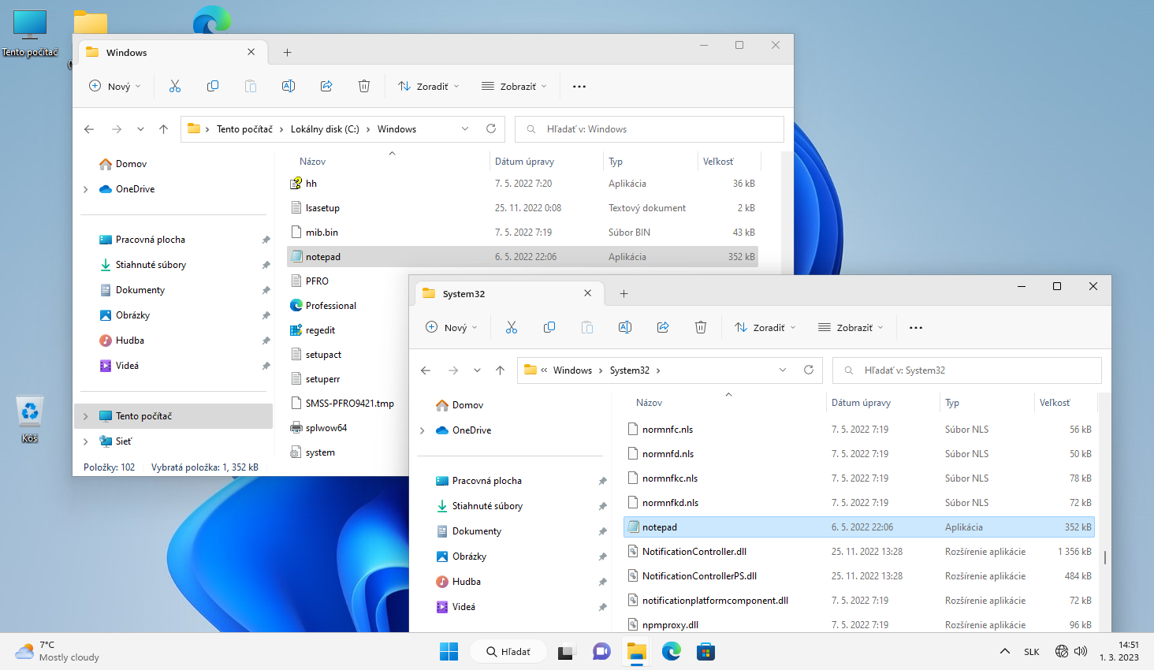Open the Zobraziť view dropdown in Windows window
The image size is (1154, 670).
pyautogui.click(x=514, y=86)
